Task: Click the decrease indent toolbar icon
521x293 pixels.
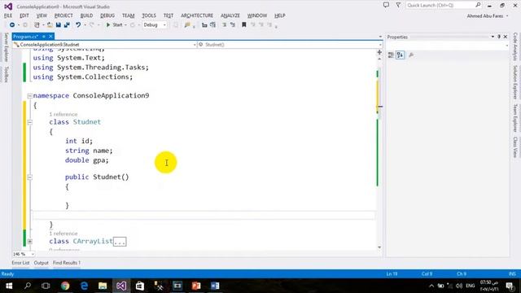Action: [x=204, y=25]
